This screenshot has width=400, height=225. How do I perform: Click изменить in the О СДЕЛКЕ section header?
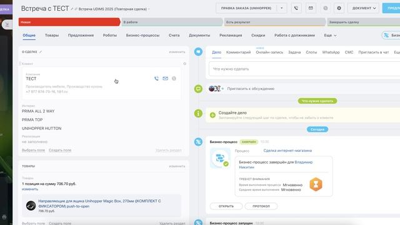(177, 52)
